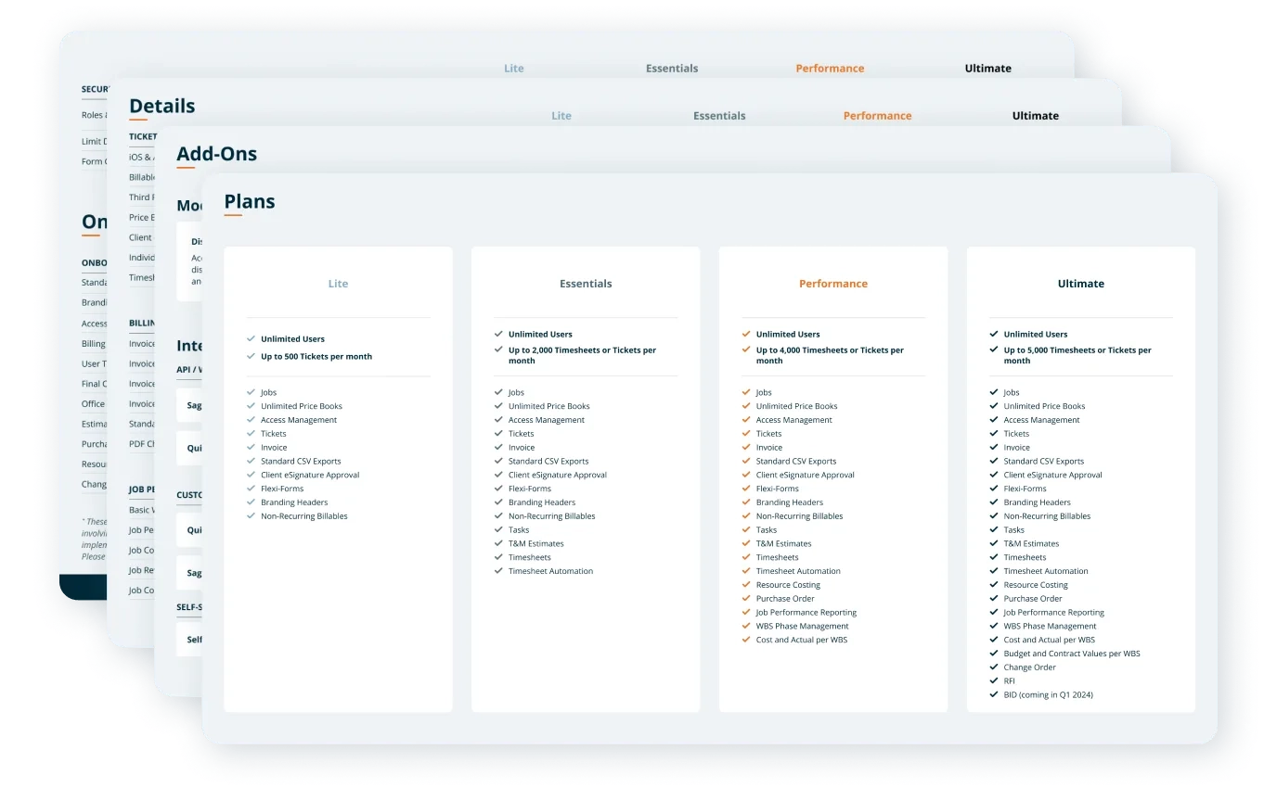Screen dimensions: 1277x788
Task: Click the checkmark beside "Client eSignature Approval" in Essentials
Action: (498, 475)
